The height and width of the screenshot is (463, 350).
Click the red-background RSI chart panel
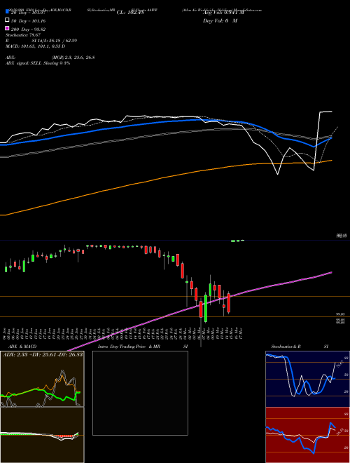[x=307, y=435]
